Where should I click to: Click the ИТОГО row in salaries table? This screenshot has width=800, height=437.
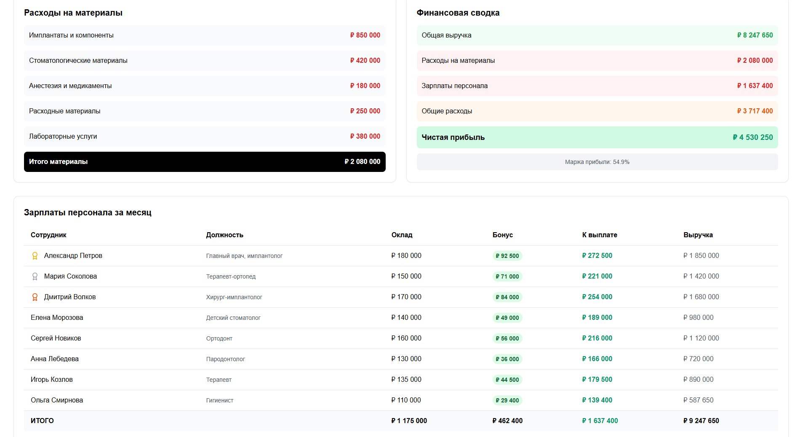[42, 421]
